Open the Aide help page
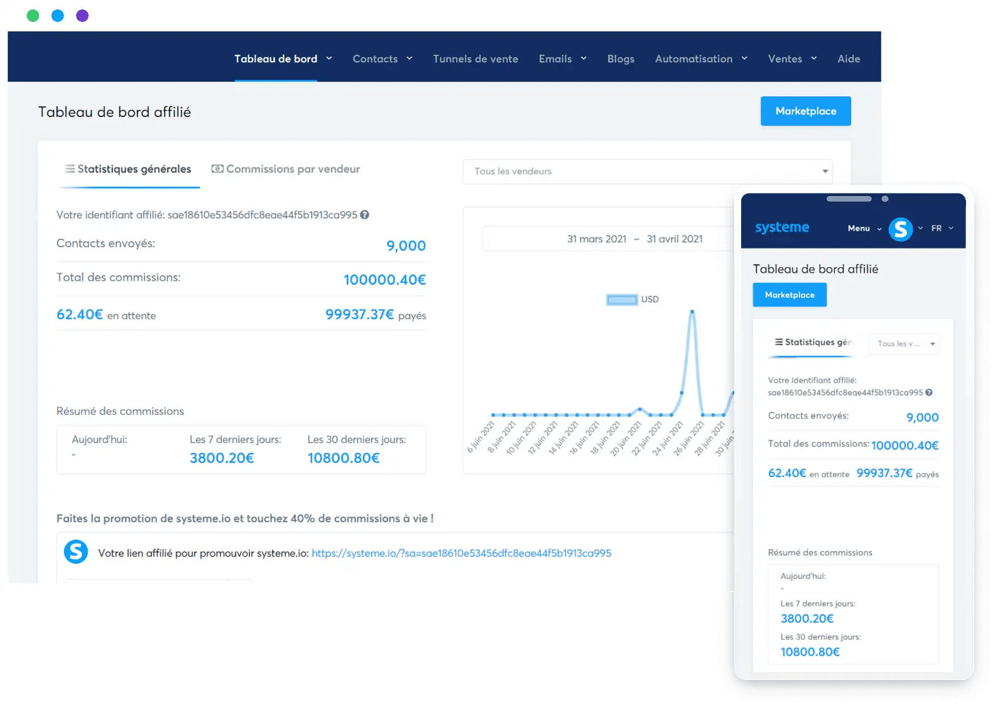The width and height of the screenshot is (1005, 719). click(x=849, y=59)
